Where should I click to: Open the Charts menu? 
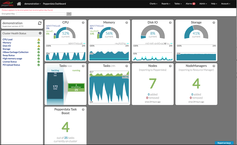pyautogui.click(x=154, y=4)
